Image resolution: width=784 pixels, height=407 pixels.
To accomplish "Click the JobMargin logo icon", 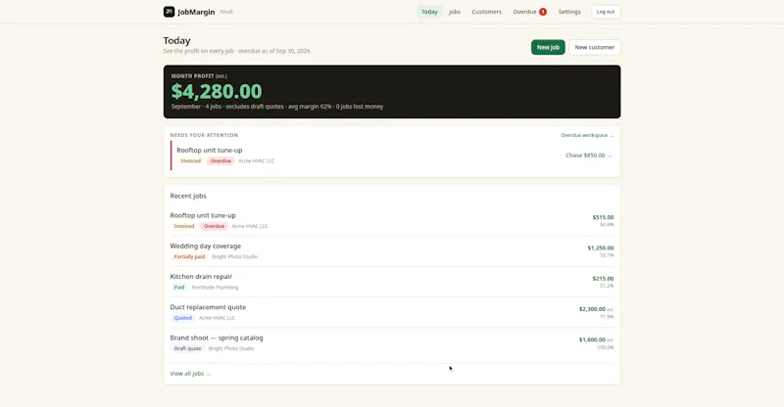I will (169, 12).
